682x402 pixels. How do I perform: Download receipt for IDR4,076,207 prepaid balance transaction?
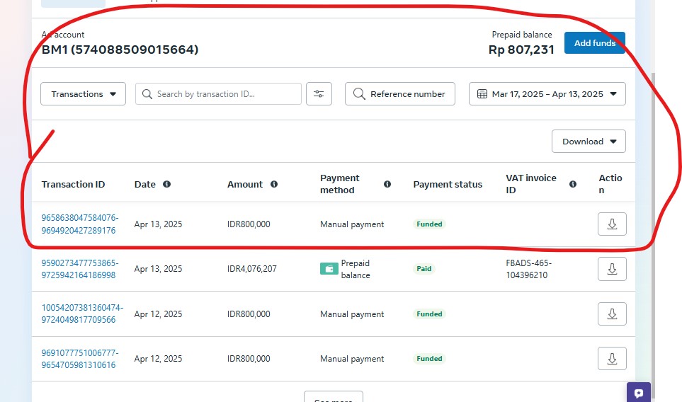point(612,269)
